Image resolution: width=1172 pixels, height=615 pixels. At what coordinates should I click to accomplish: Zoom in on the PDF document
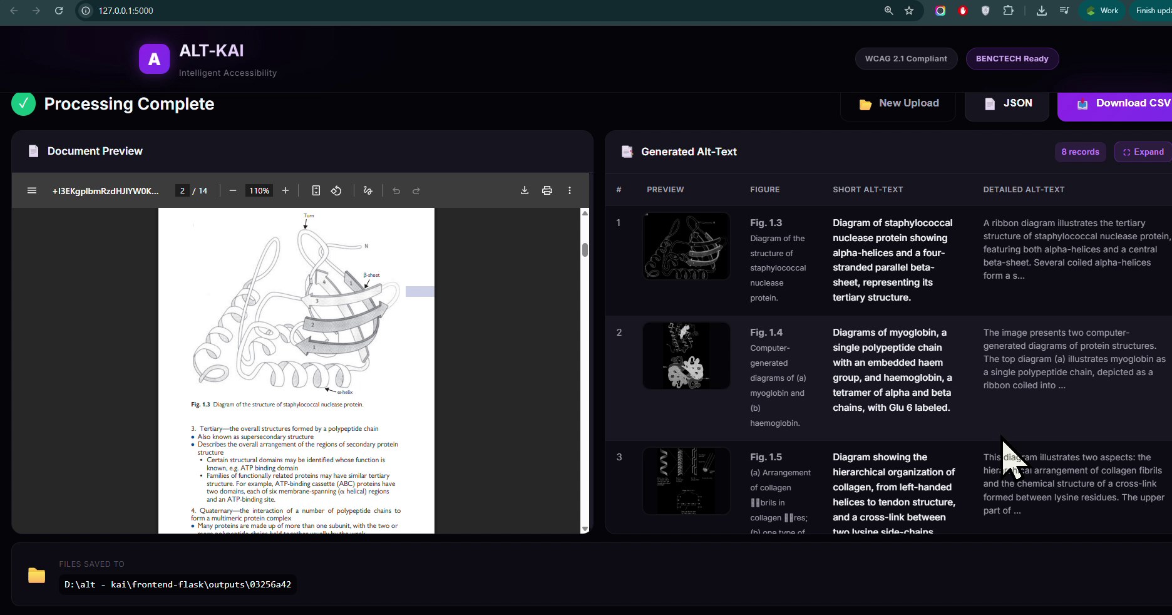pos(285,190)
